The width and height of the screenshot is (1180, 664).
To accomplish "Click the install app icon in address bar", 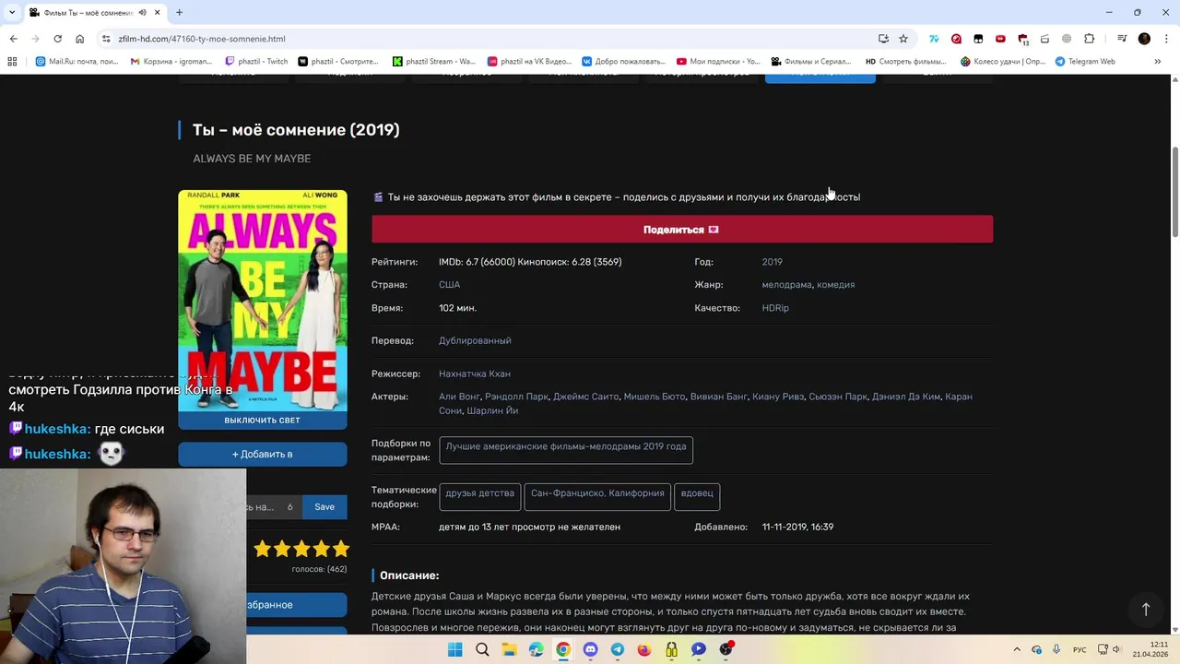I will (883, 39).
